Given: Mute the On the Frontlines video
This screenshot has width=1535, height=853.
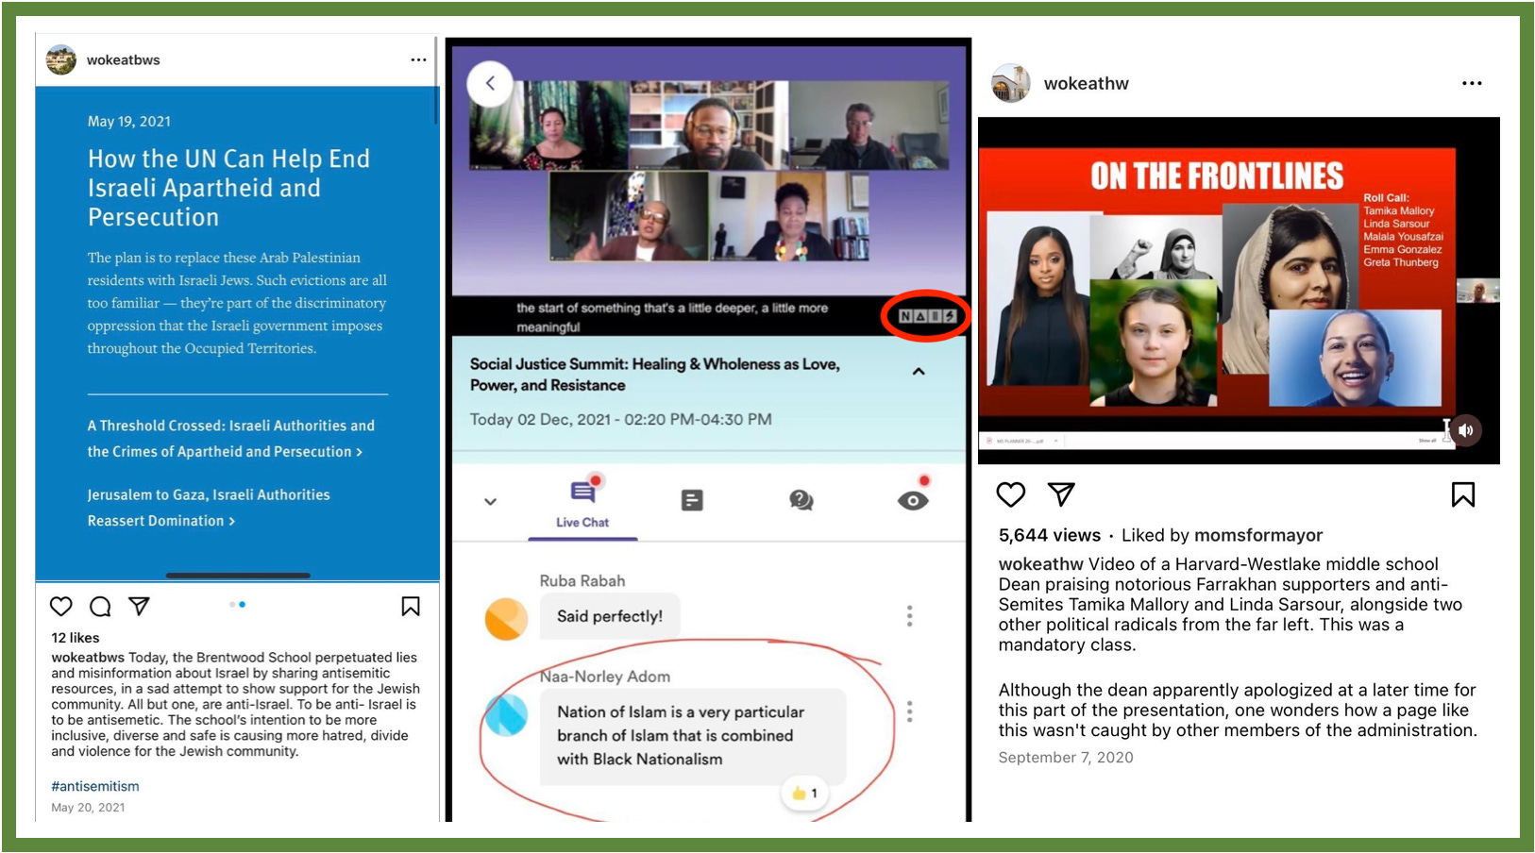Looking at the screenshot, I should (x=1465, y=430).
